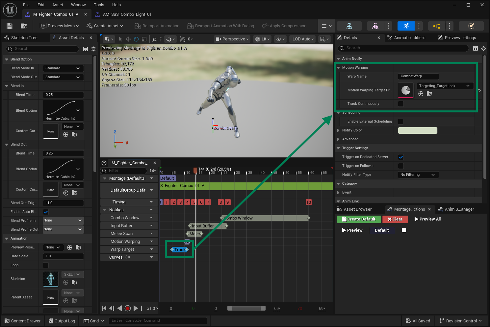Image resolution: width=490 pixels, height=327 pixels.
Task: Click the Details panel settings gear icon
Action: tap(483, 48)
